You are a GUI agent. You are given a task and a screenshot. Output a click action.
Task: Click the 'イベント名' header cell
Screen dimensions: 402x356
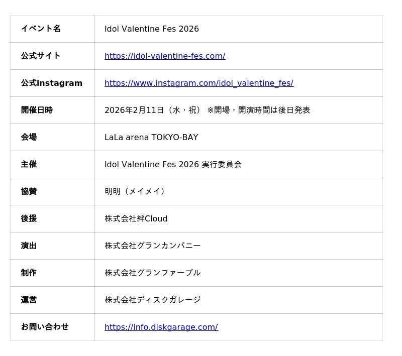pyautogui.click(x=41, y=29)
